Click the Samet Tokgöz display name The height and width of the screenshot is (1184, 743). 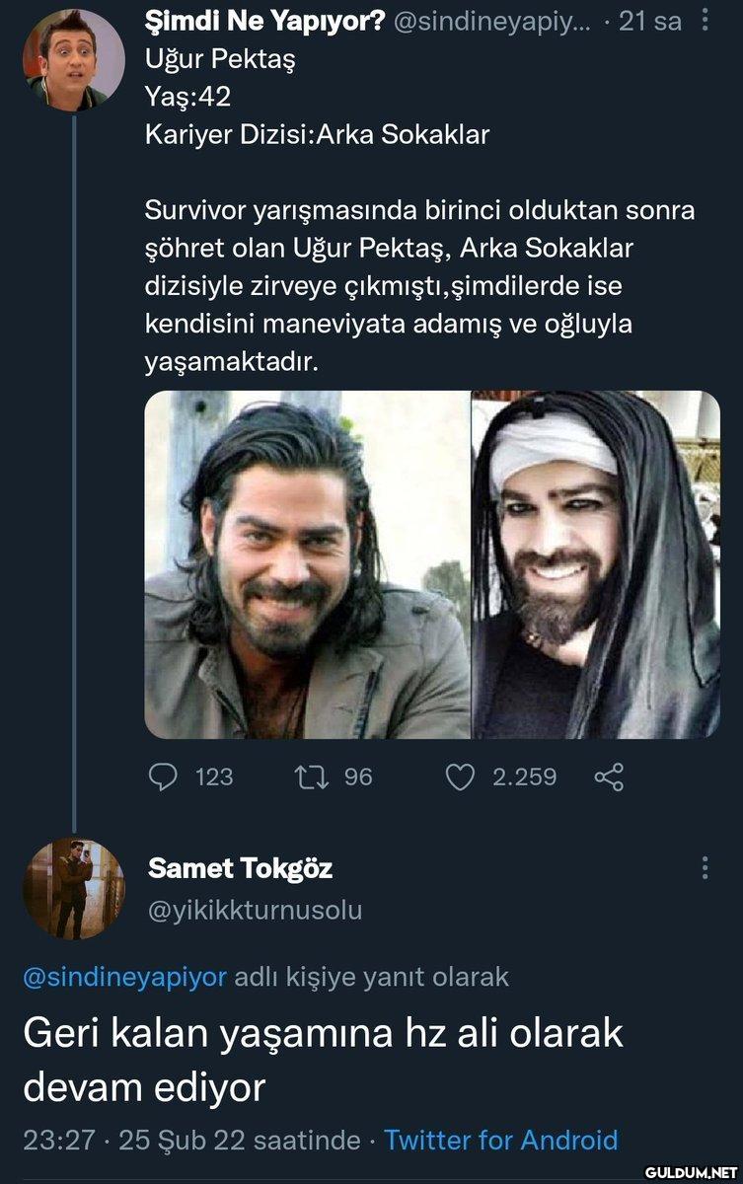click(240, 868)
